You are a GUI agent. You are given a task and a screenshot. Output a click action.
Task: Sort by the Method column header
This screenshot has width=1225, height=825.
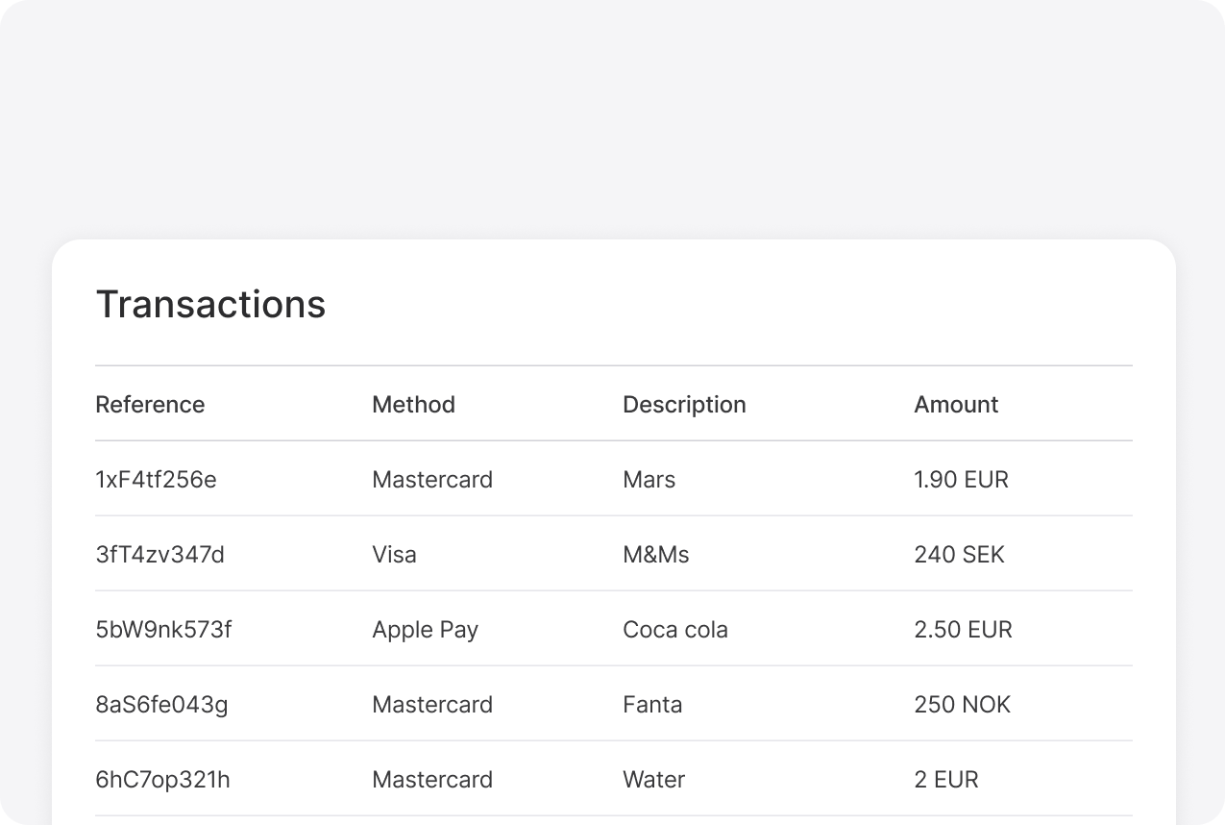[x=413, y=405]
